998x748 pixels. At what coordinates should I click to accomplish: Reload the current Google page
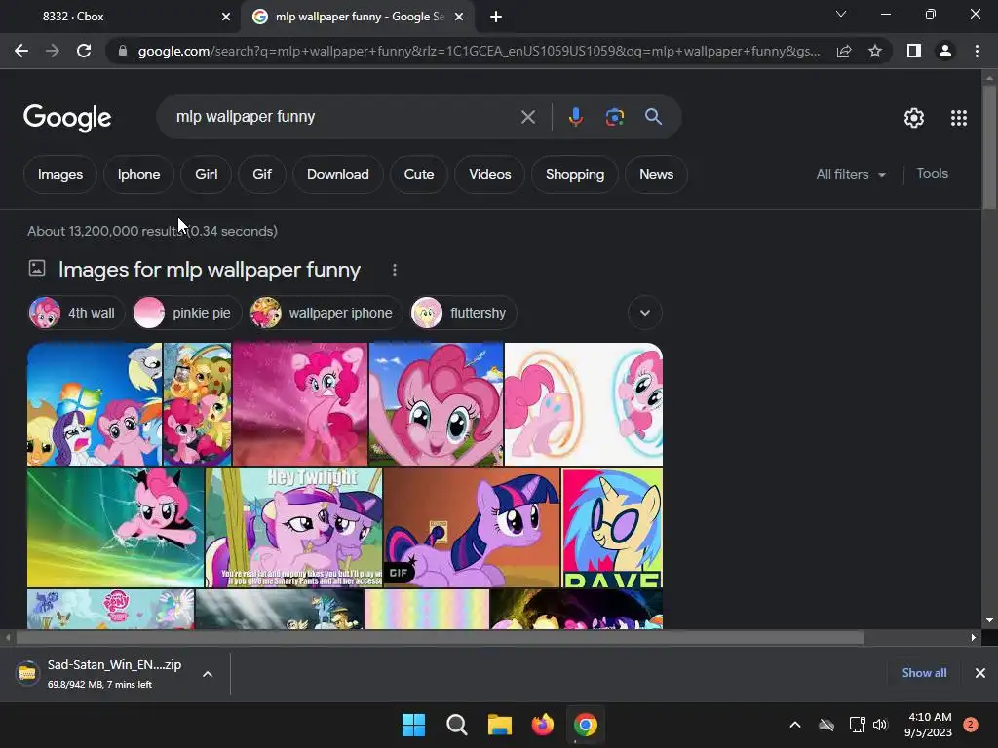(84, 51)
